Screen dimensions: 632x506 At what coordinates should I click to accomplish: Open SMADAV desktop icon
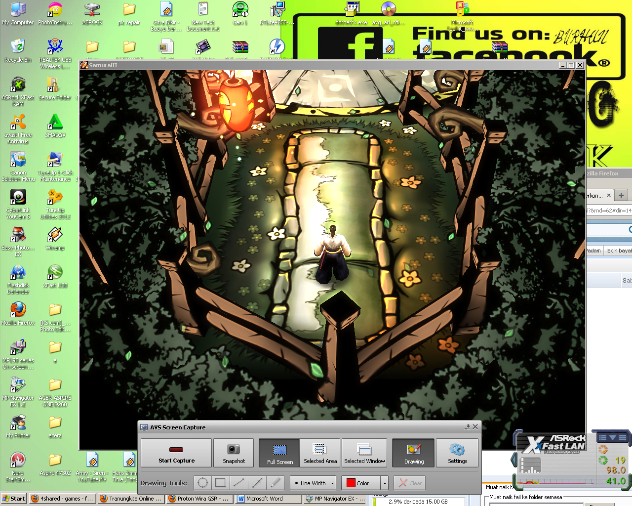[x=55, y=126]
